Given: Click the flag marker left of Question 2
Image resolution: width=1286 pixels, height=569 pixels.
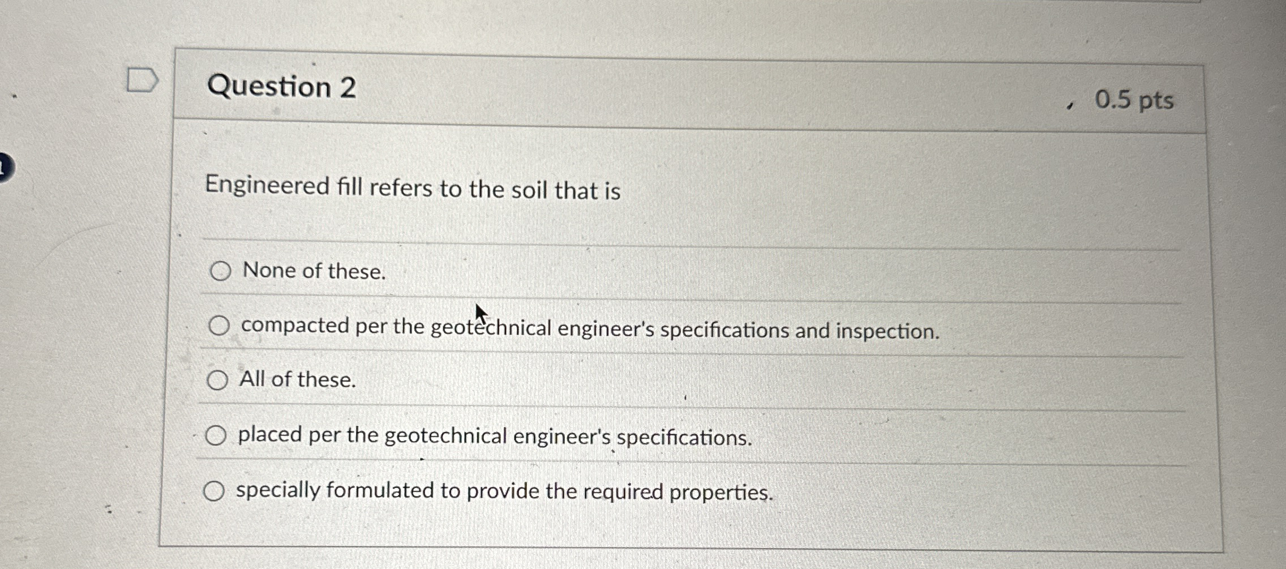Looking at the screenshot, I should click(x=143, y=79).
